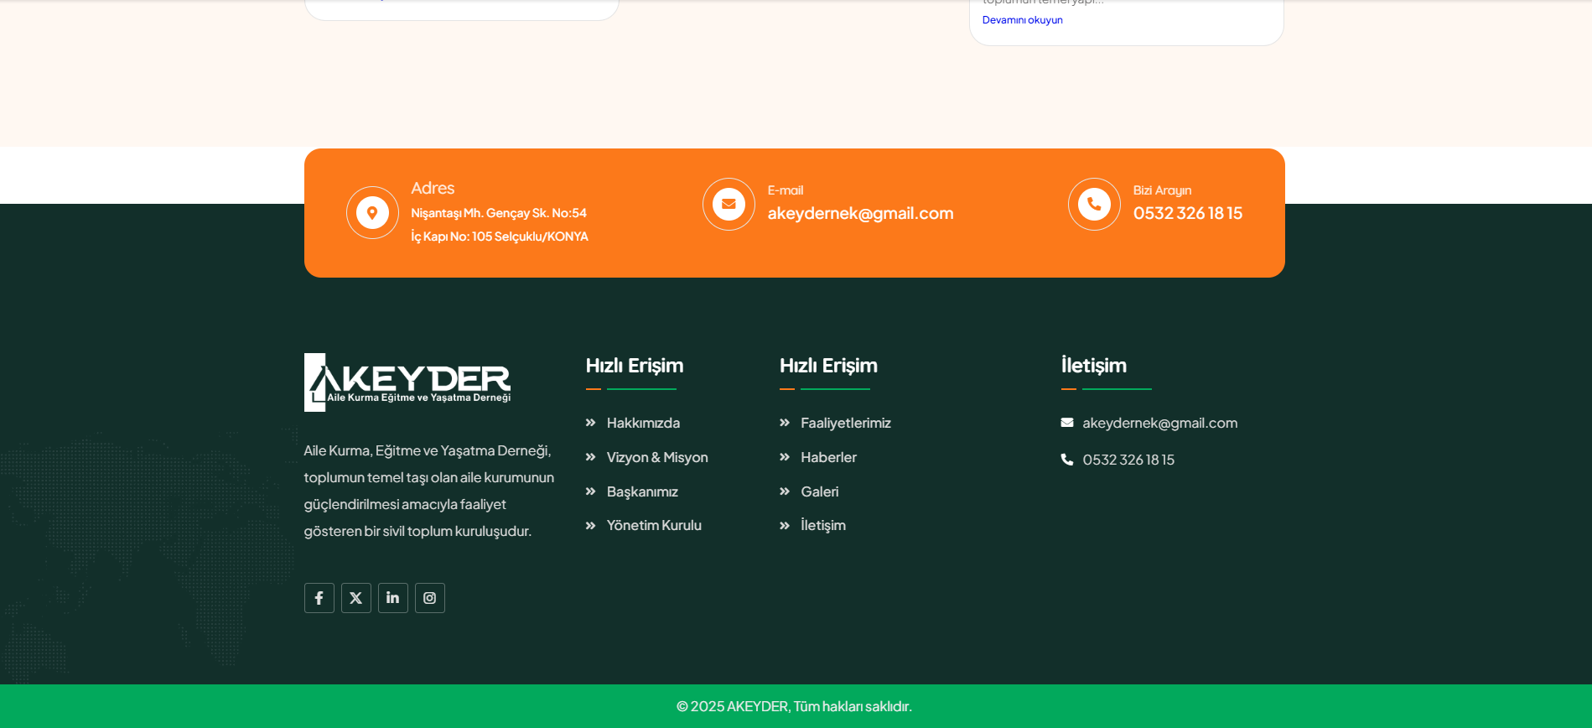
Task: Call 0532 326 18 15 in the İletişim column
Action: [1128, 460]
